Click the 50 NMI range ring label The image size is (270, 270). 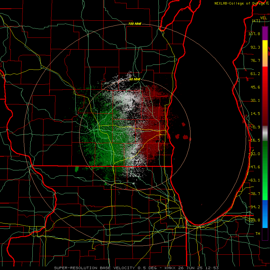(x=135, y=79)
